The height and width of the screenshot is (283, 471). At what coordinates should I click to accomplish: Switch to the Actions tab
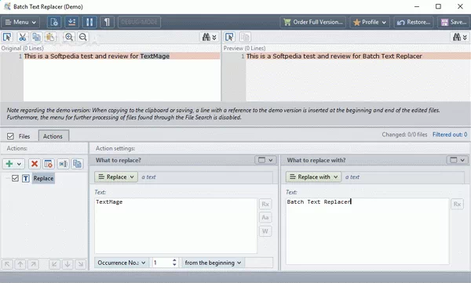[53, 136]
